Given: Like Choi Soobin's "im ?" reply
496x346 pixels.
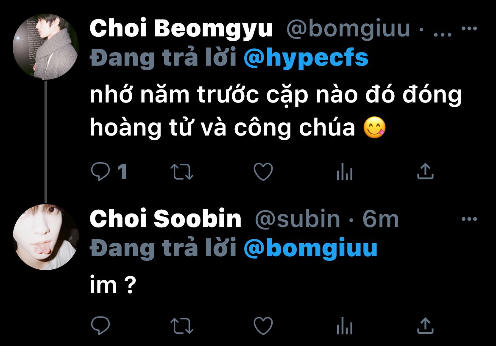Looking at the screenshot, I should (263, 326).
